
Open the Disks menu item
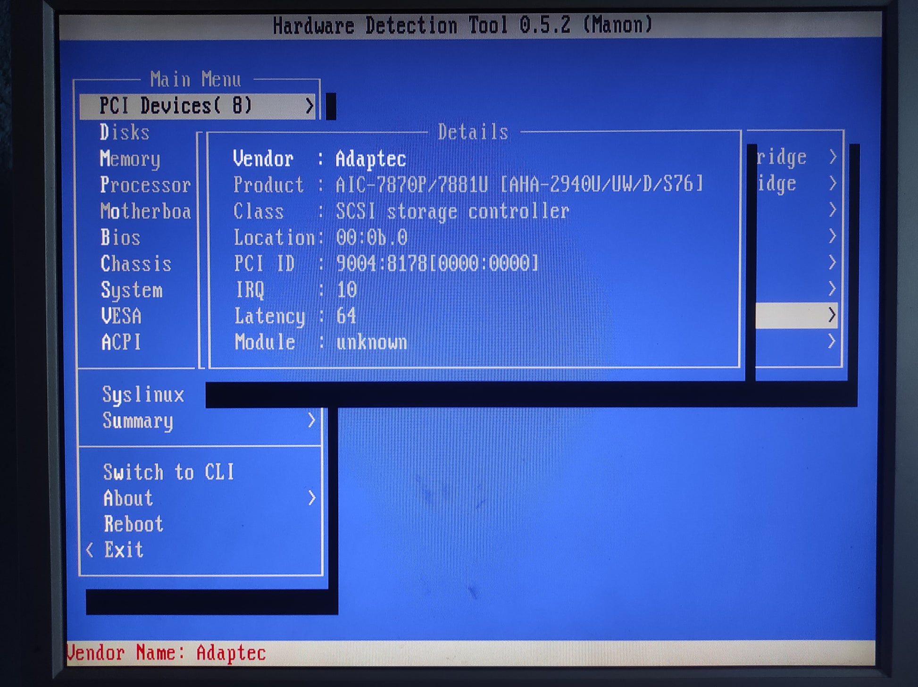click(x=125, y=132)
